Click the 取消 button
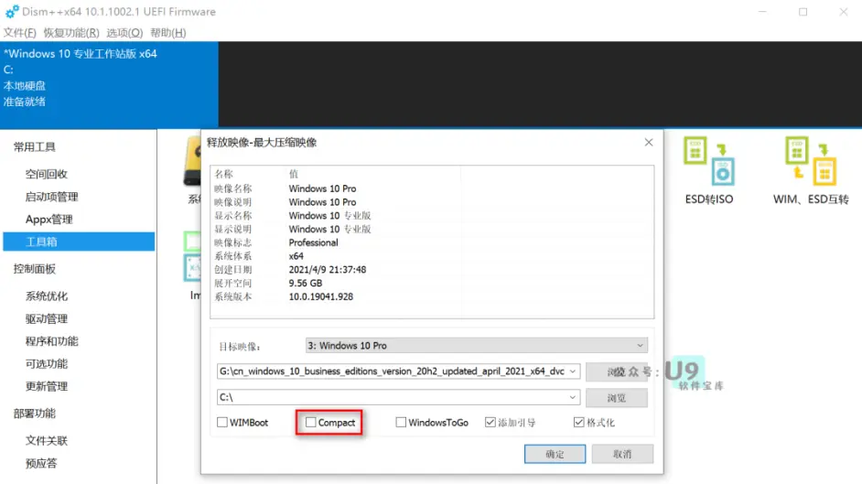The image size is (862, 484). [622, 454]
